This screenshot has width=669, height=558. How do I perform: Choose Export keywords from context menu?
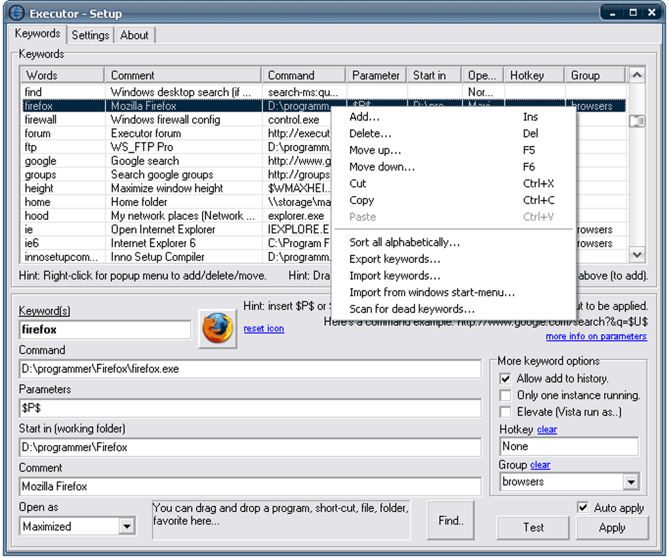(x=394, y=259)
